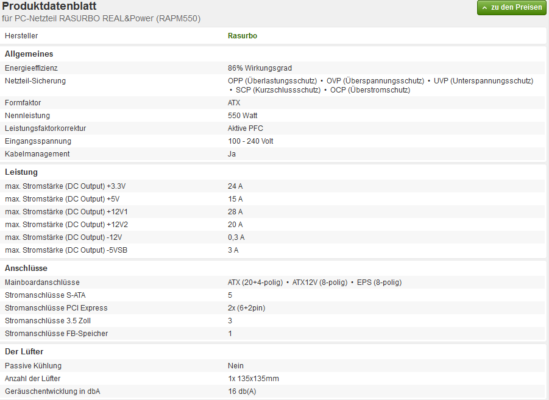Click the '16 db(A)' noise value
Image resolution: width=549 pixels, height=400 pixels.
242,391
